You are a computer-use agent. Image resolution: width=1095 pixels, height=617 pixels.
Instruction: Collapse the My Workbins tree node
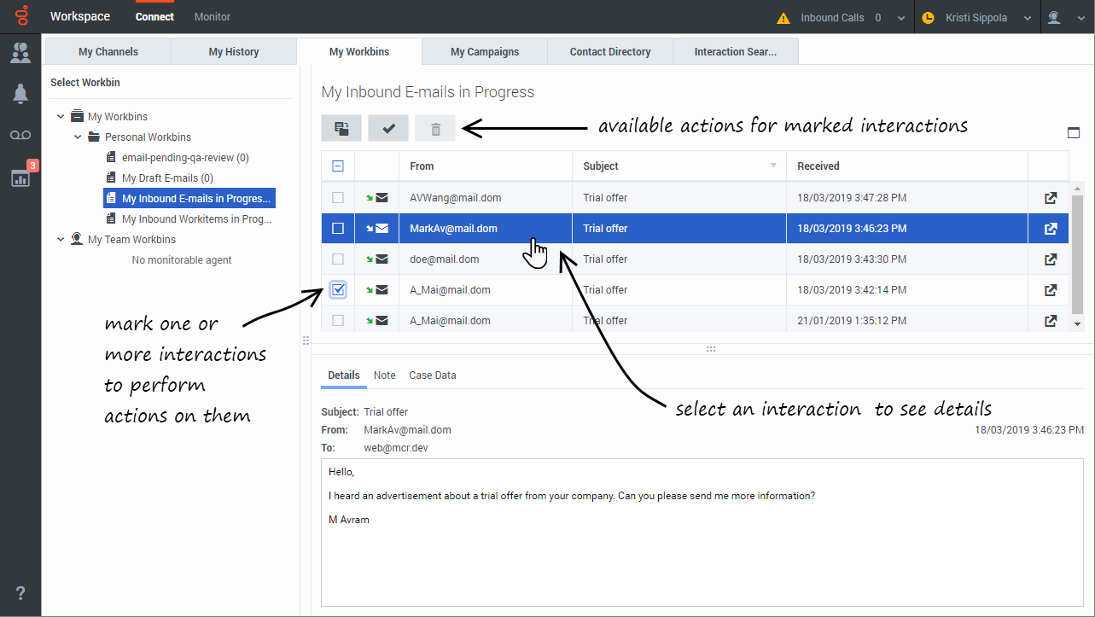click(61, 117)
